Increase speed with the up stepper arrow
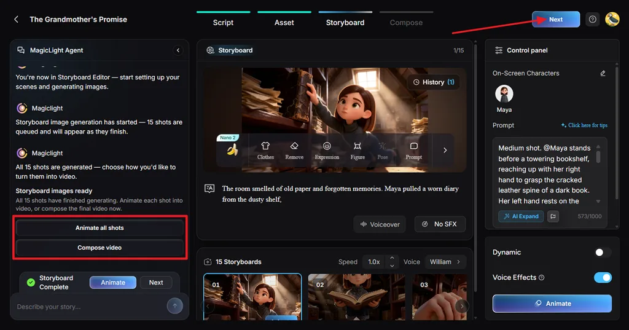 click(392, 258)
